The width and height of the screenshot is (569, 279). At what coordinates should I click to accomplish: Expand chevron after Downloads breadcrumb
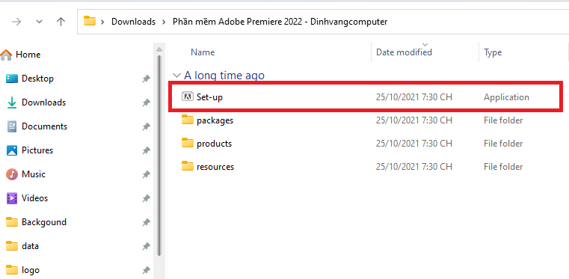[x=164, y=22]
